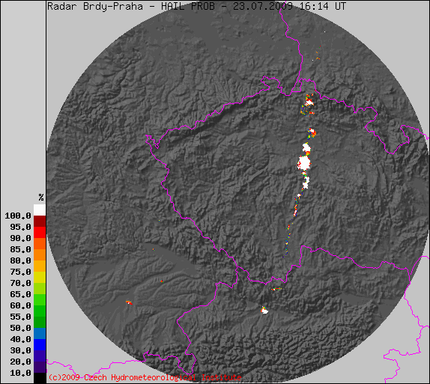430x384 pixels.
Task: Click the 50.0 legend label
Action: coord(20,328)
